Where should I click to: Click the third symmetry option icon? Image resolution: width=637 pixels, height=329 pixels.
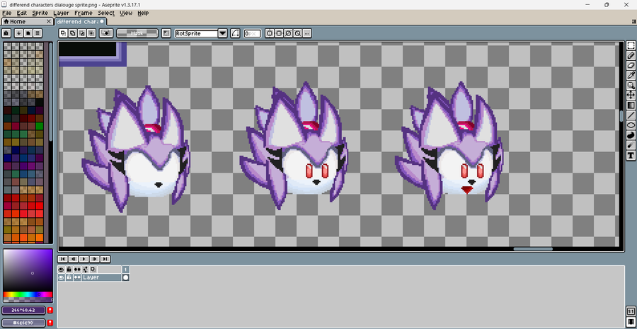click(288, 33)
